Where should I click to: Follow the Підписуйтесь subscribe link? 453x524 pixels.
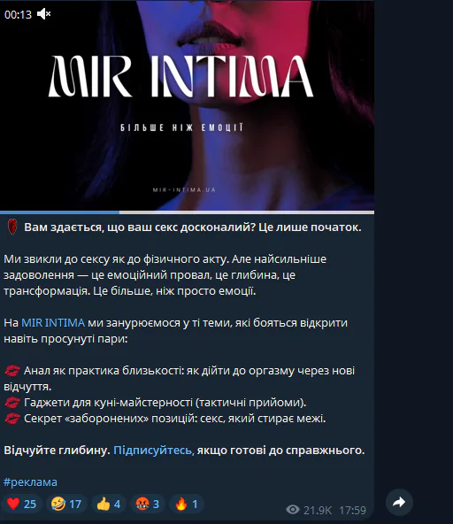pos(154,451)
